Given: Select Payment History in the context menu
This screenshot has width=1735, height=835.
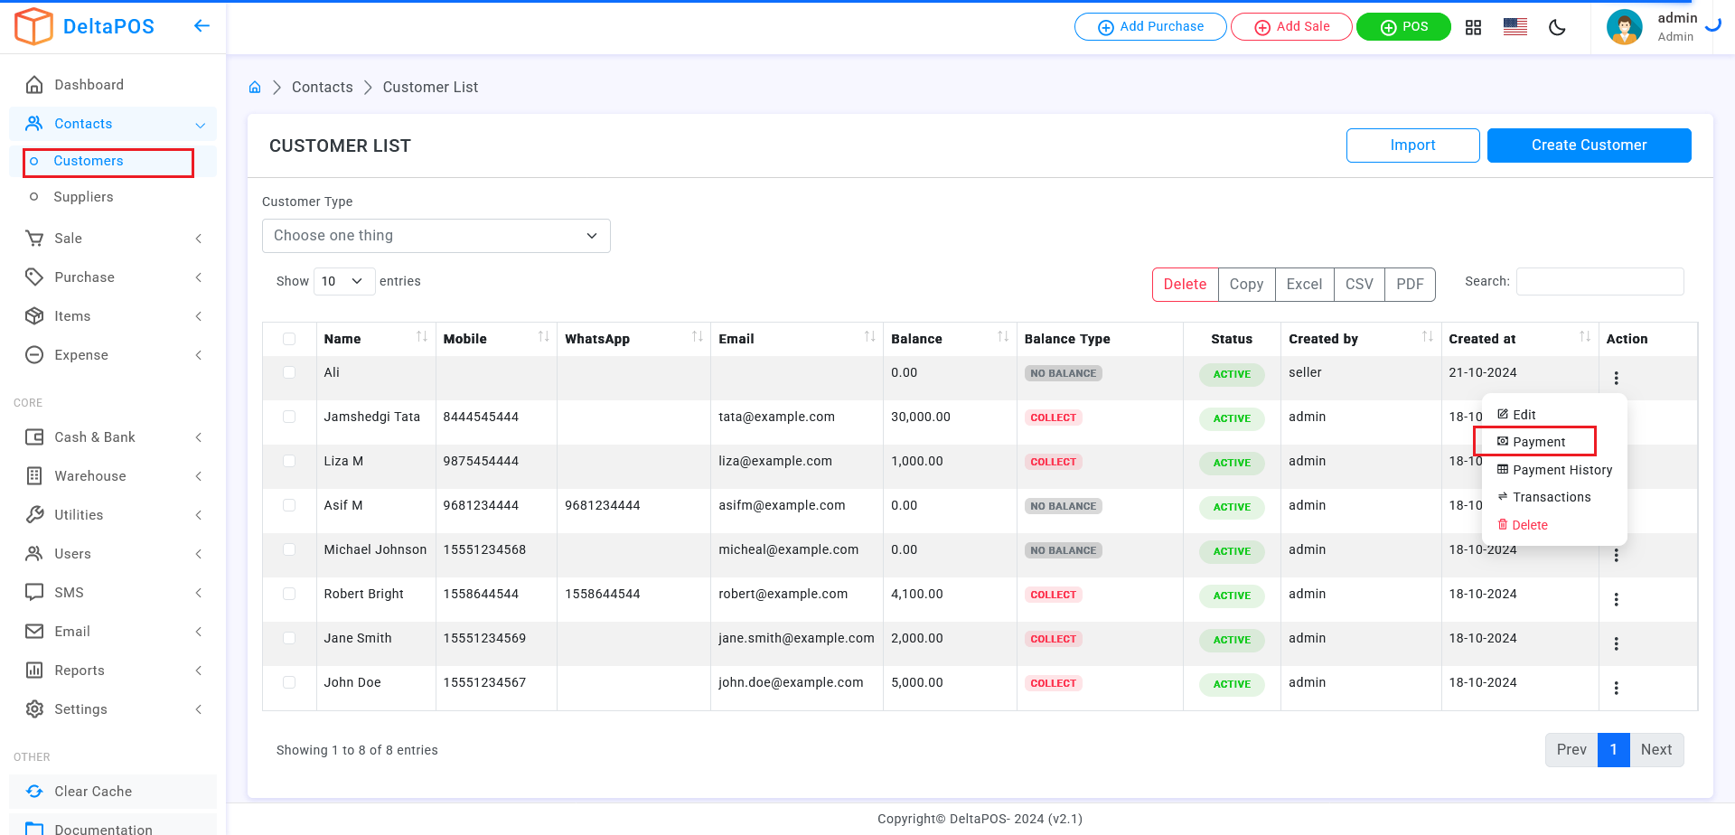Looking at the screenshot, I should pos(1561,470).
